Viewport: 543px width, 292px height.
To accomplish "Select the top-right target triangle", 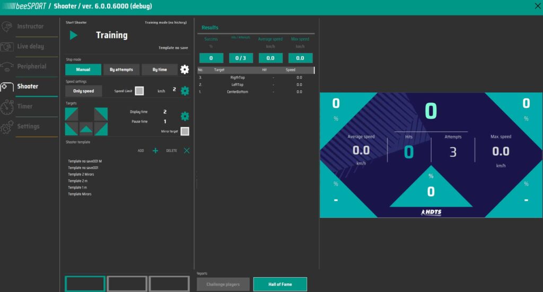I will coord(101,114).
